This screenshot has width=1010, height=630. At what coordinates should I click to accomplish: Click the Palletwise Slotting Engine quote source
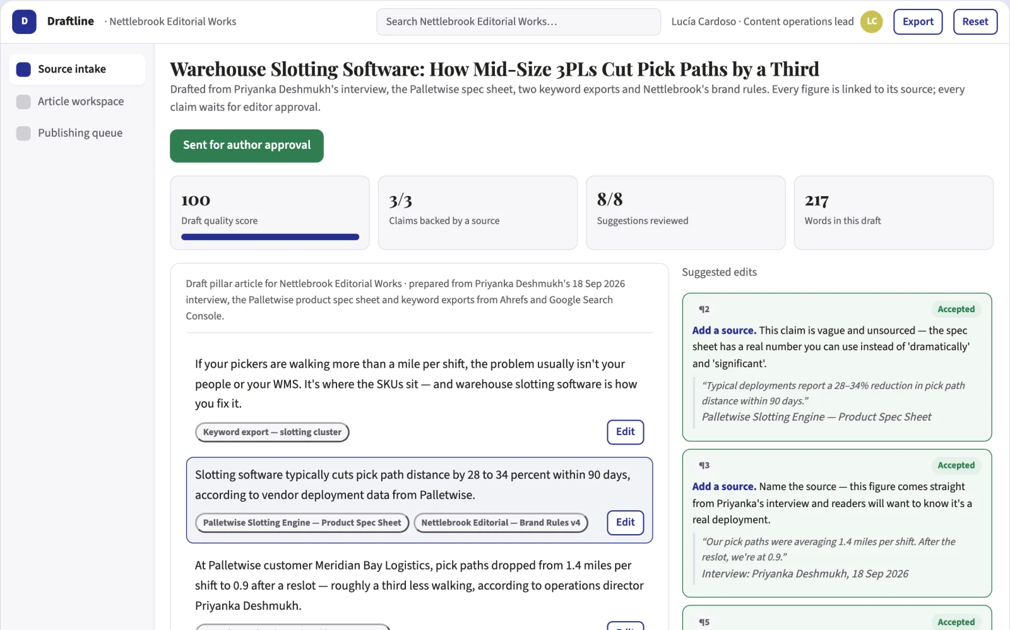(x=816, y=417)
